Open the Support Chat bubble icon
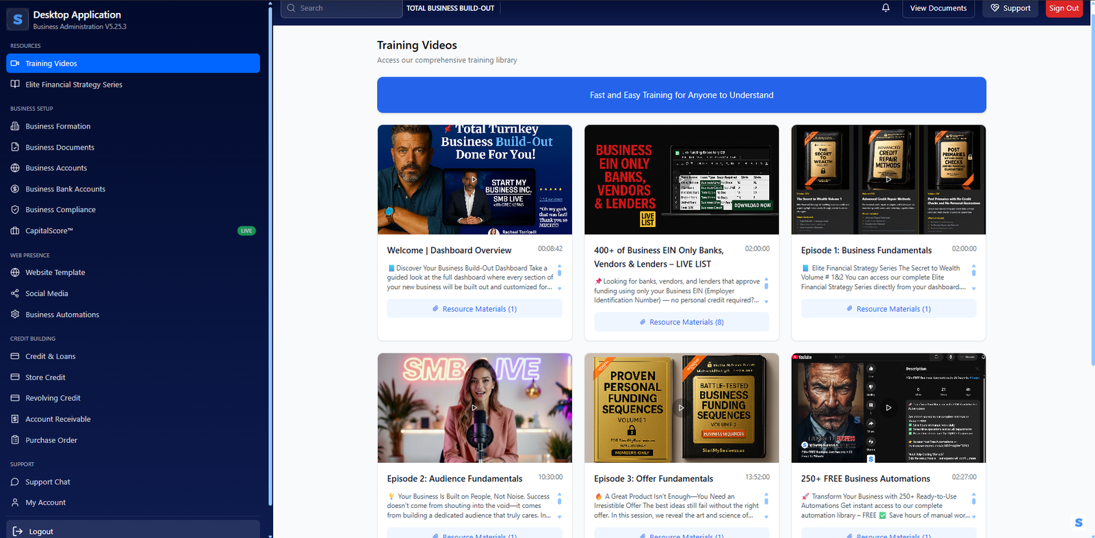Viewport: 1095px width, 538px height. 15,482
